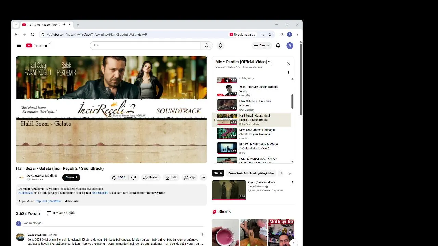Open the @ozgur.kahrmn commenter profile
438x246 pixels.
(x=37, y=235)
